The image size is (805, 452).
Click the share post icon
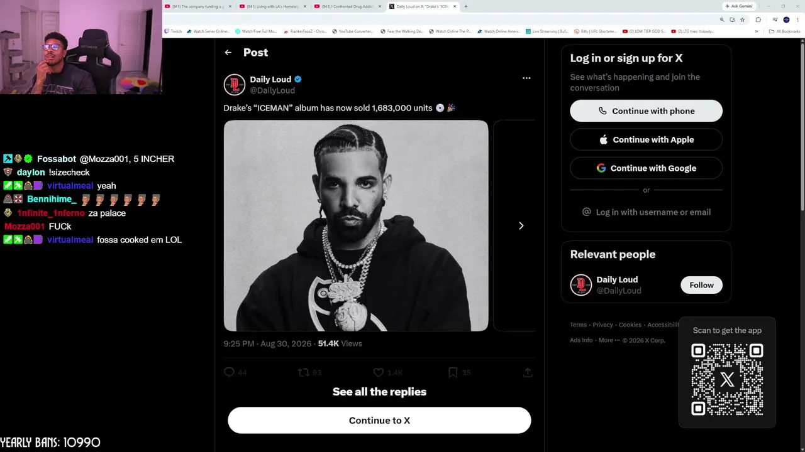[x=528, y=372]
